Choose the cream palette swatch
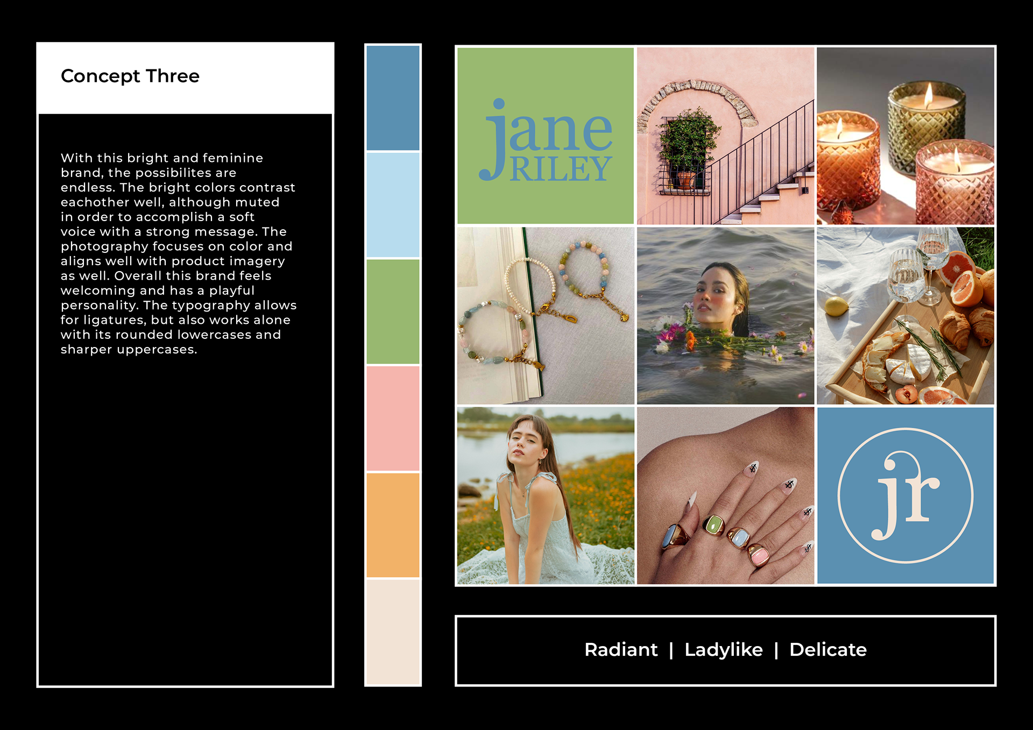This screenshot has height=730, width=1033. 393,631
